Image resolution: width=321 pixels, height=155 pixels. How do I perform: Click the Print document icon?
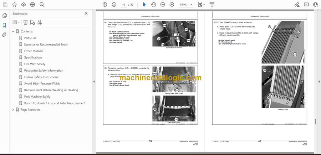(33, 5)
